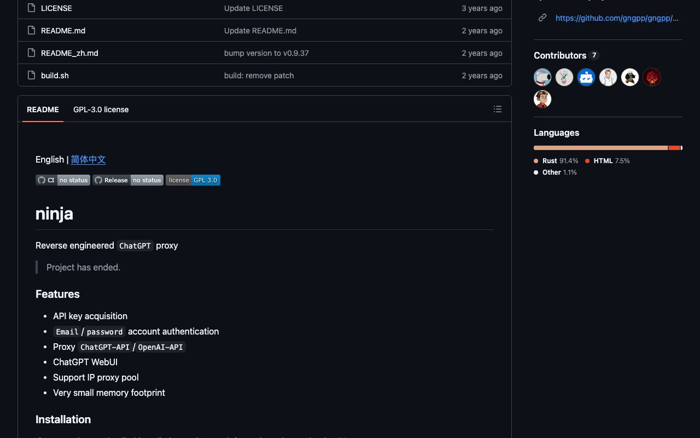Click the file icon beside build.sh

31,76
